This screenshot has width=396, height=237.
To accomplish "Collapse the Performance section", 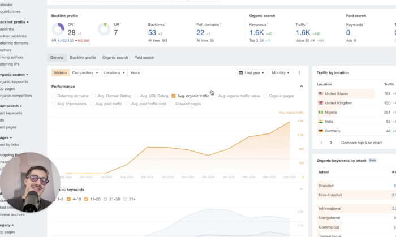I will point(301,87).
